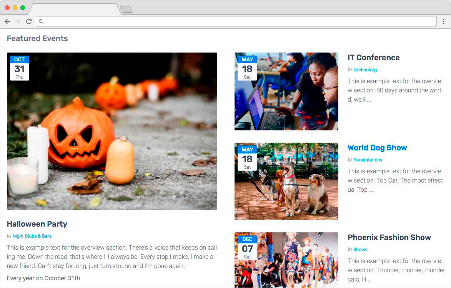Image resolution: width=451 pixels, height=288 pixels.
Task: Select the Night Clubs & Bars category
Action: [32, 236]
